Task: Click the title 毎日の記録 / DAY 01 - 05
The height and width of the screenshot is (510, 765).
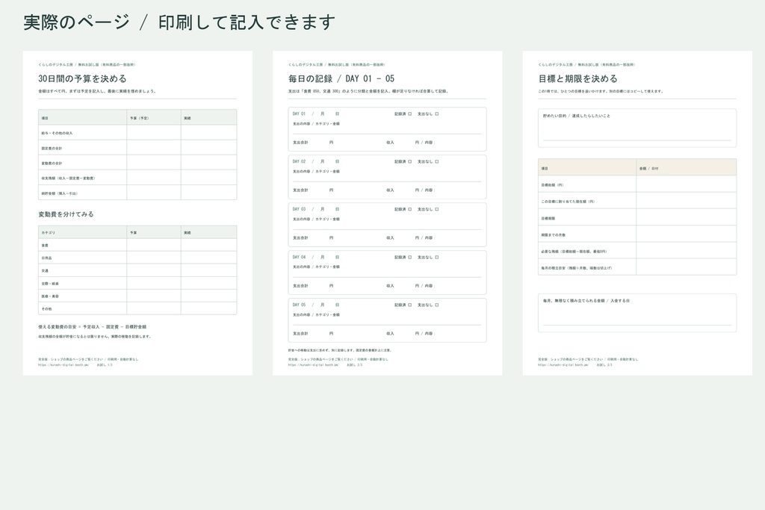Action: click(341, 78)
